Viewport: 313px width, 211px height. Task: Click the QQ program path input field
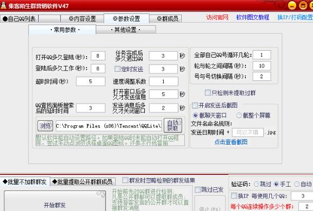[109, 126]
